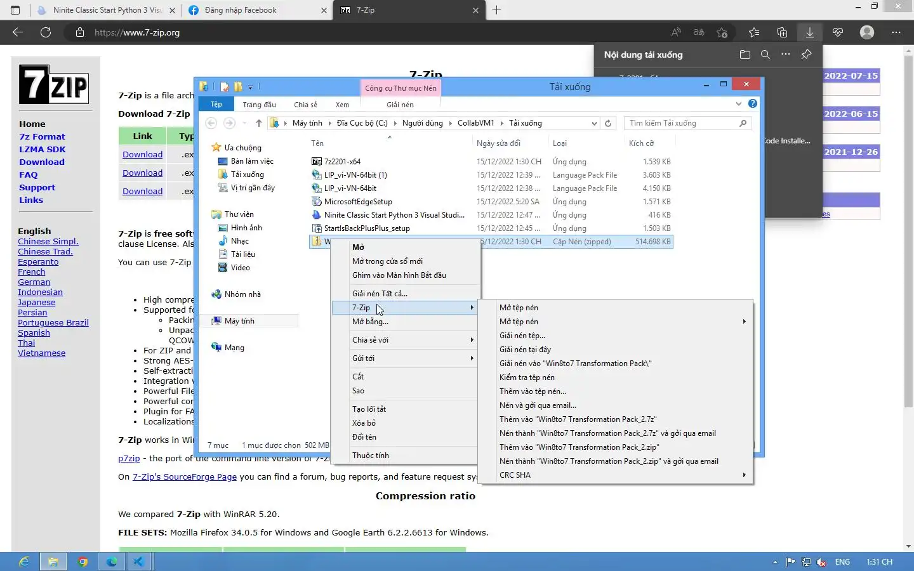
Task: Choose "Giải nén tại đây" in 7-Zip submenu
Action: point(525,350)
